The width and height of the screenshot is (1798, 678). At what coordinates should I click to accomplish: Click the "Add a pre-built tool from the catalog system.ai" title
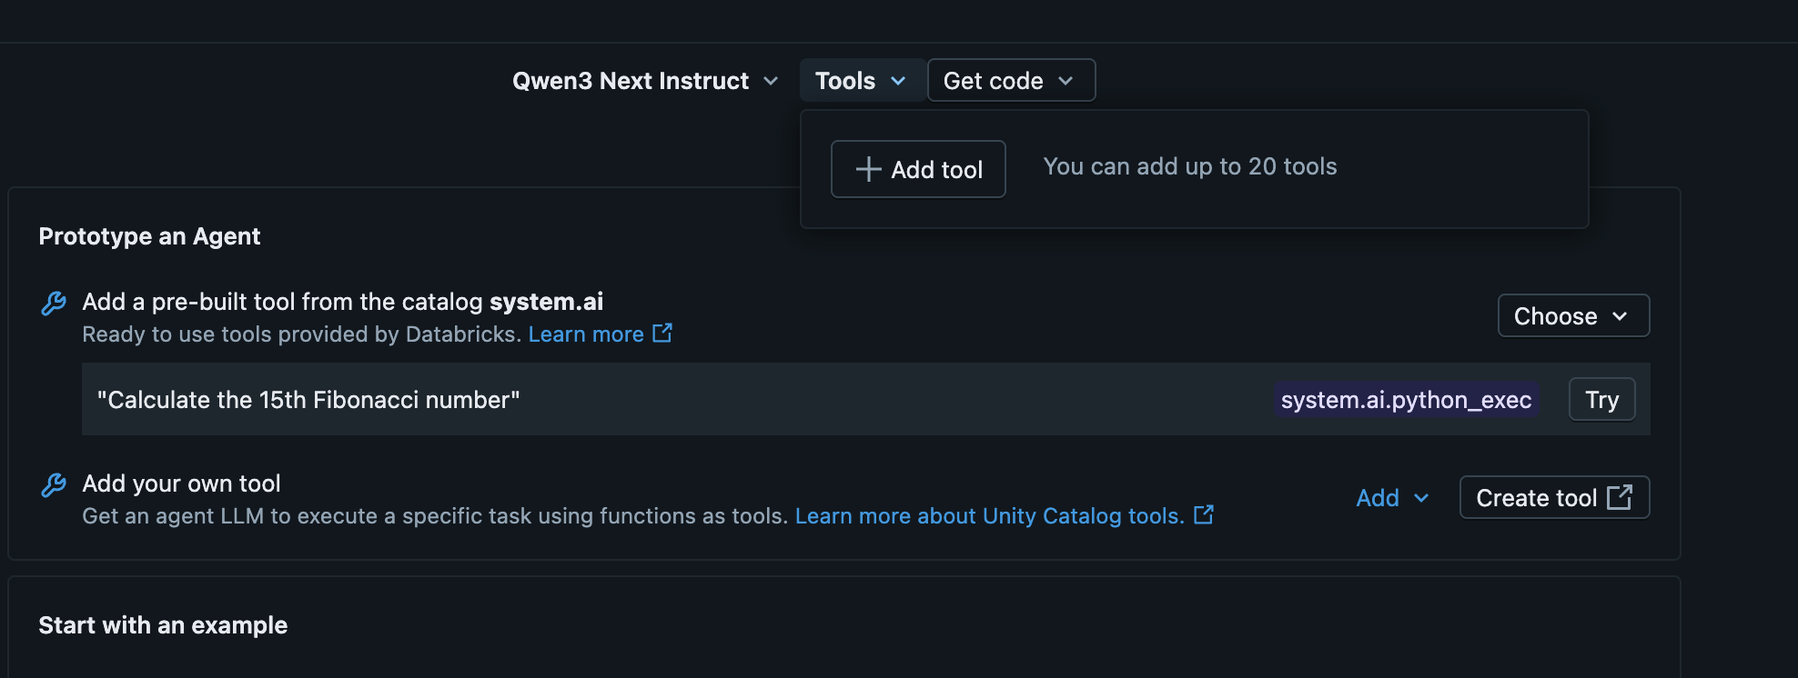[x=342, y=302]
